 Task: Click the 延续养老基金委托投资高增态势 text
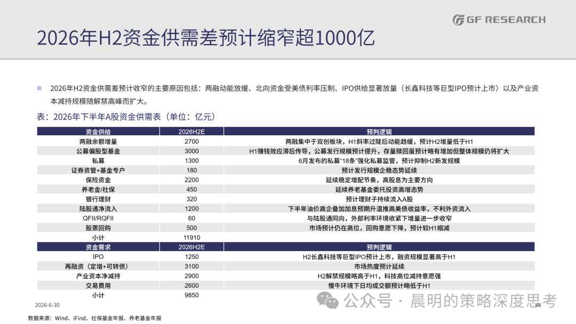point(379,189)
